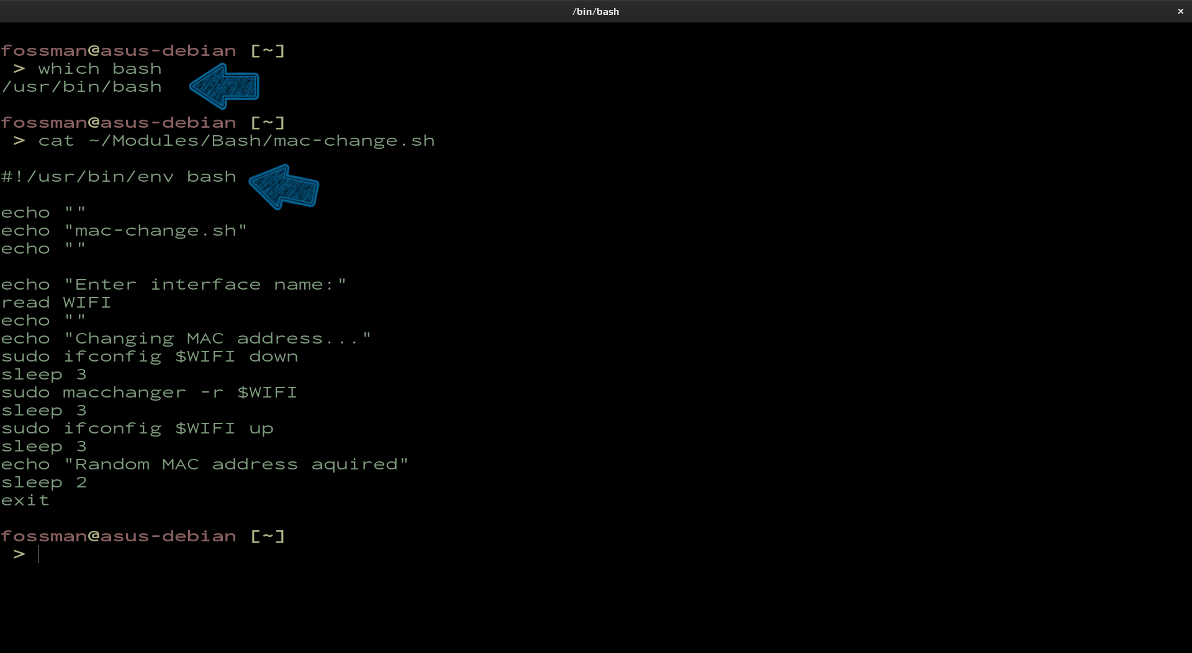The image size is (1192, 653).
Task: Click the "exit" line of the script
Action: pyautogui.click(x=25, y=500)
